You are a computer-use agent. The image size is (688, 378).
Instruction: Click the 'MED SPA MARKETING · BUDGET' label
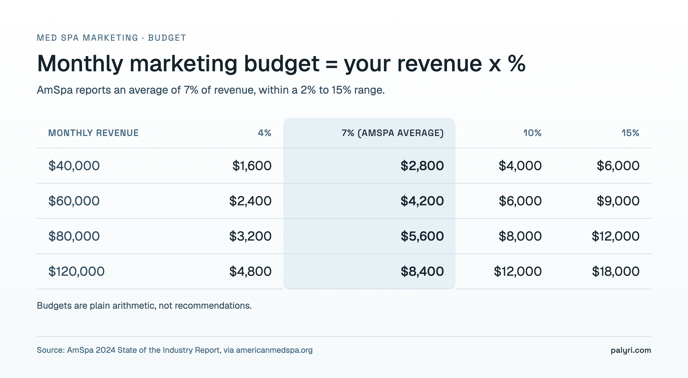[x=112, y=38]
